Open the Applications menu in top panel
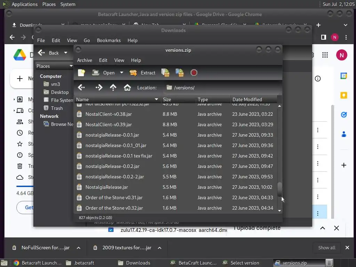 (25, 4)
